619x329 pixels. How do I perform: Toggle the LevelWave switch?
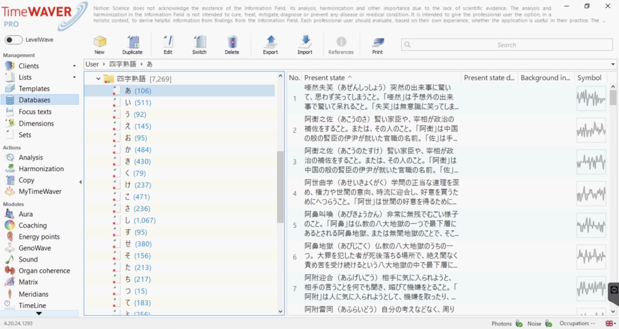(13, 40)
